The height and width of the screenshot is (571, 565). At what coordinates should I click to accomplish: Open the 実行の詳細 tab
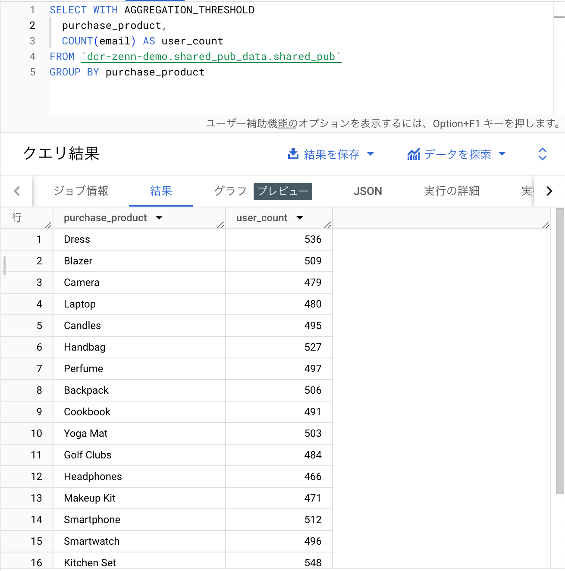click(x=452, y=191)
